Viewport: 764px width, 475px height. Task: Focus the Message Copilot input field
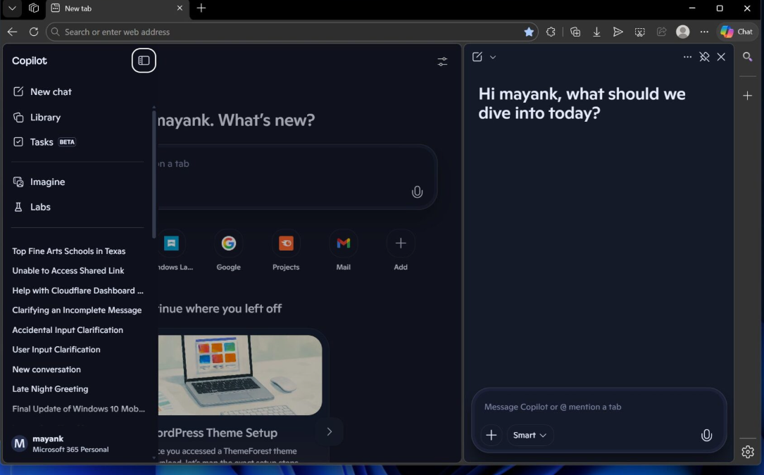click(x=599, y=407)
